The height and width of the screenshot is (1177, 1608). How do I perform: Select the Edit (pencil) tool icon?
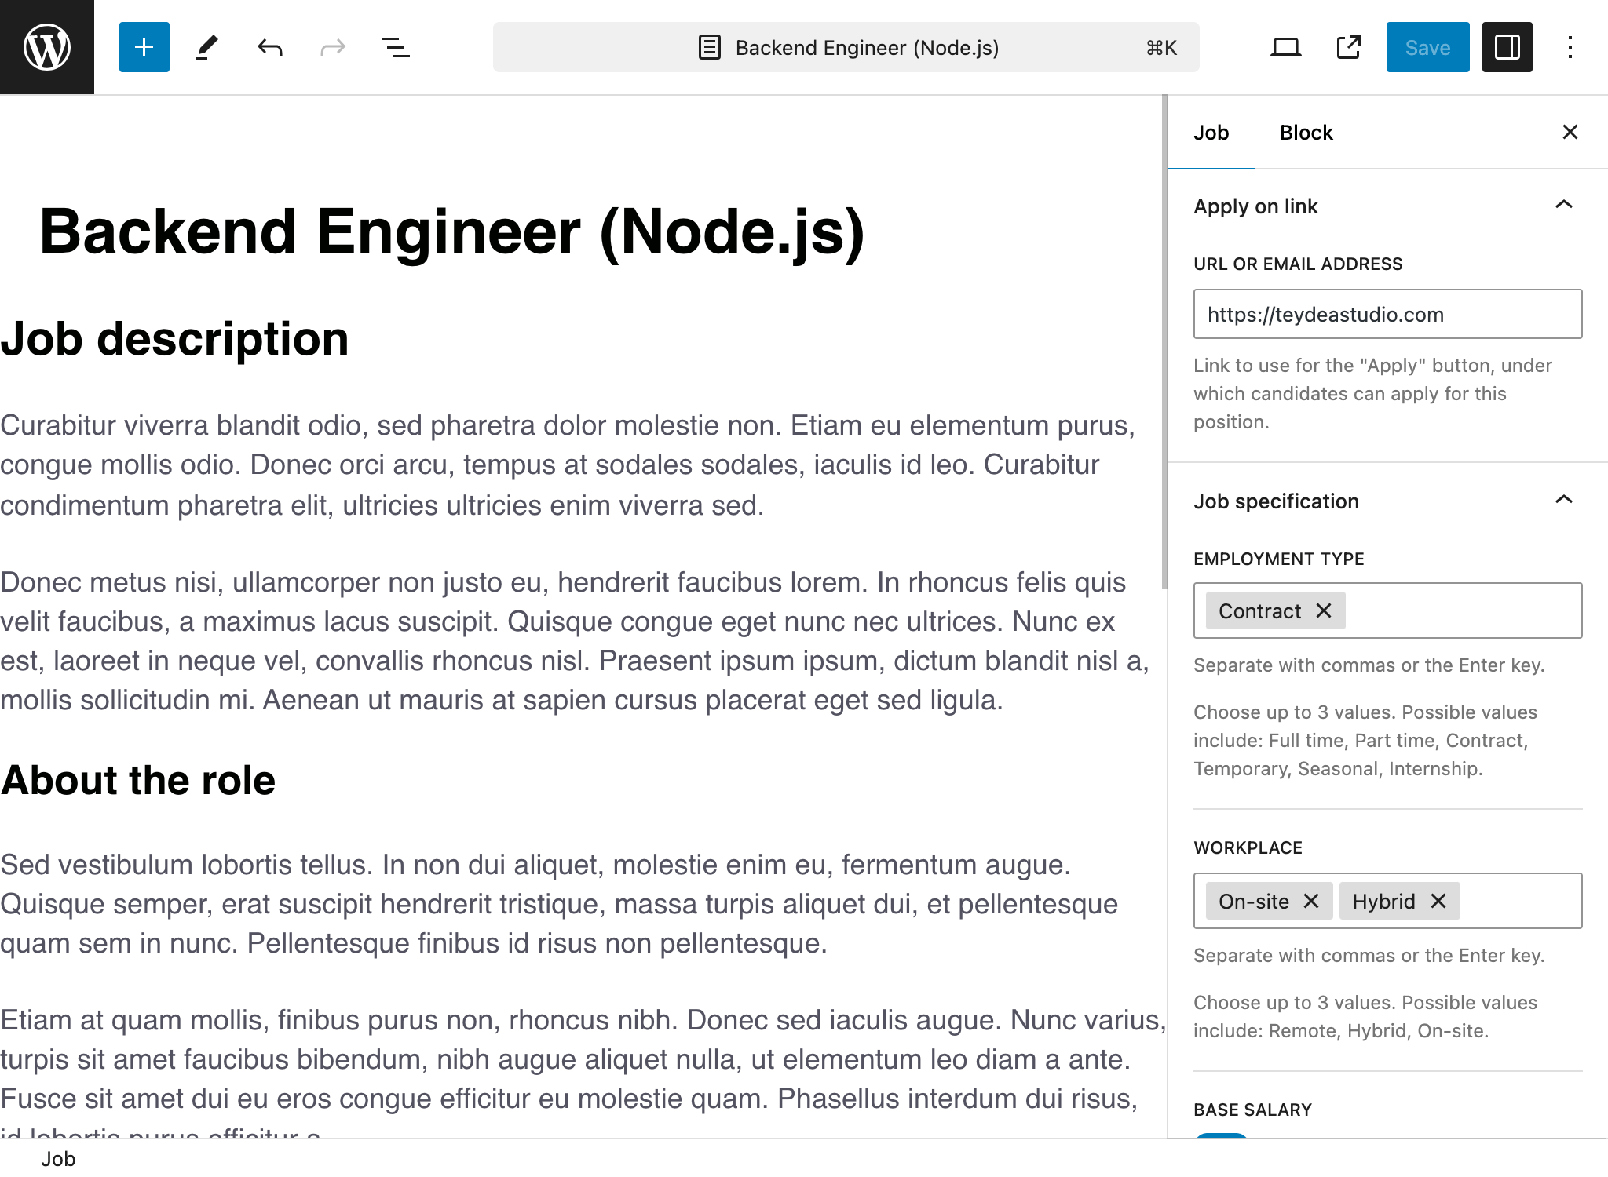tap(206, 47)
